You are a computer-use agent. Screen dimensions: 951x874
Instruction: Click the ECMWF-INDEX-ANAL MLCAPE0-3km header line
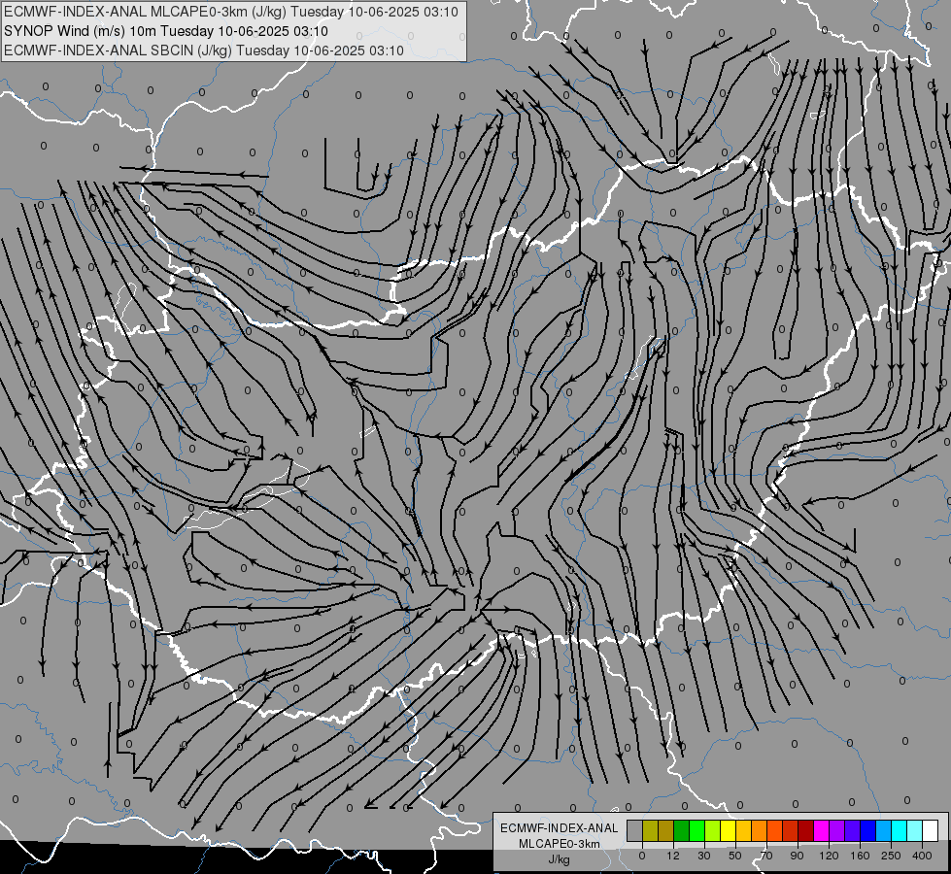231,12
